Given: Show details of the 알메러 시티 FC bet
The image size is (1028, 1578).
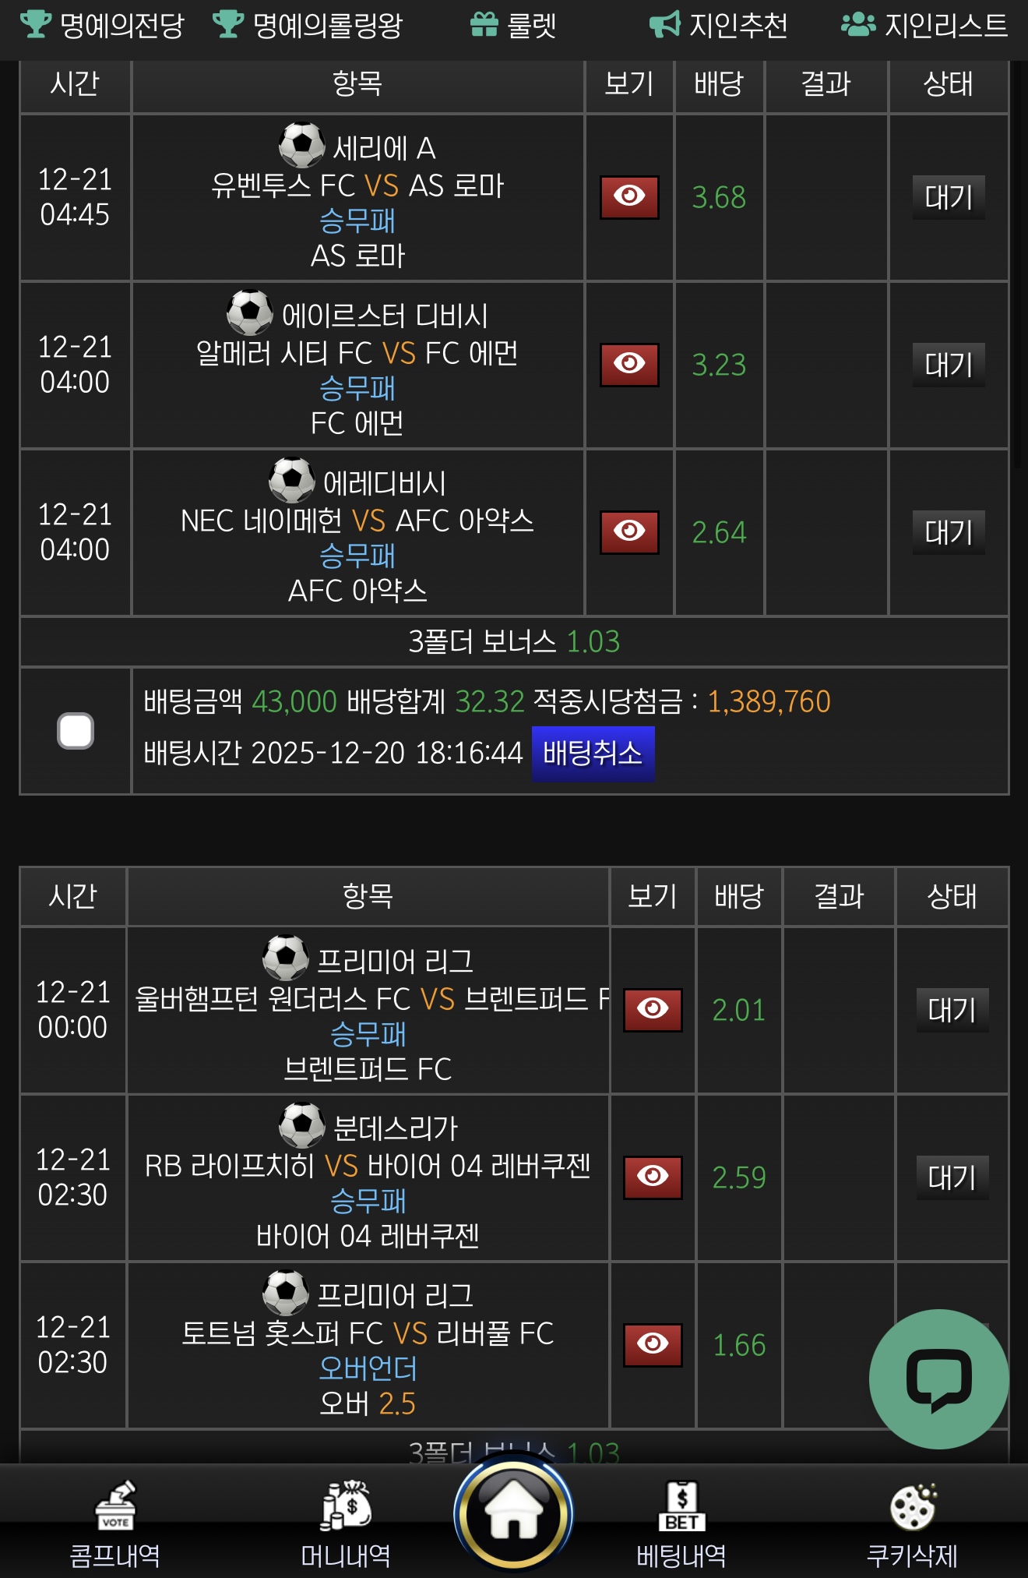Looking at the screenshot, I should tap(628, 362).
